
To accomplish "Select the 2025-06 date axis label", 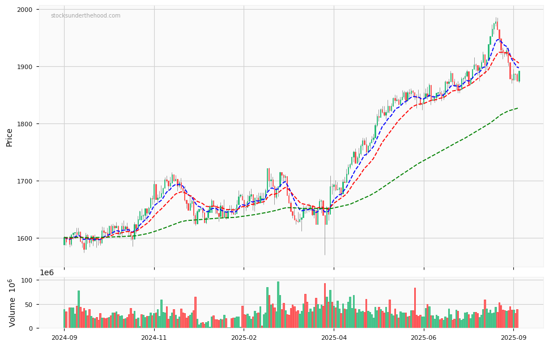I will click(x=424, y=338).
